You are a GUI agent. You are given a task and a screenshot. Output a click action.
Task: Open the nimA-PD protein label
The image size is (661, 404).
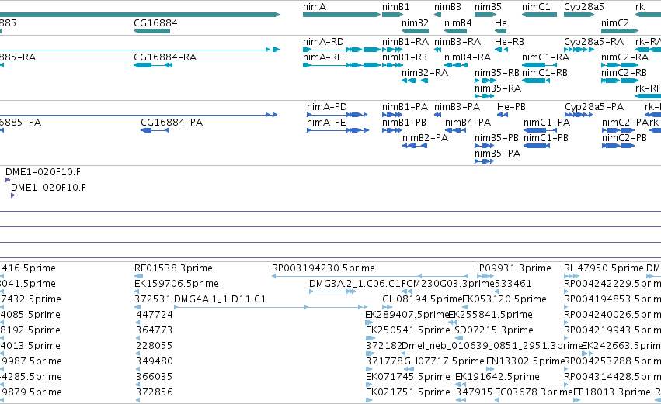327,107
